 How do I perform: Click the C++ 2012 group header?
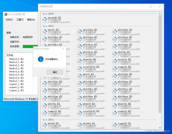(x=48, y=26)
